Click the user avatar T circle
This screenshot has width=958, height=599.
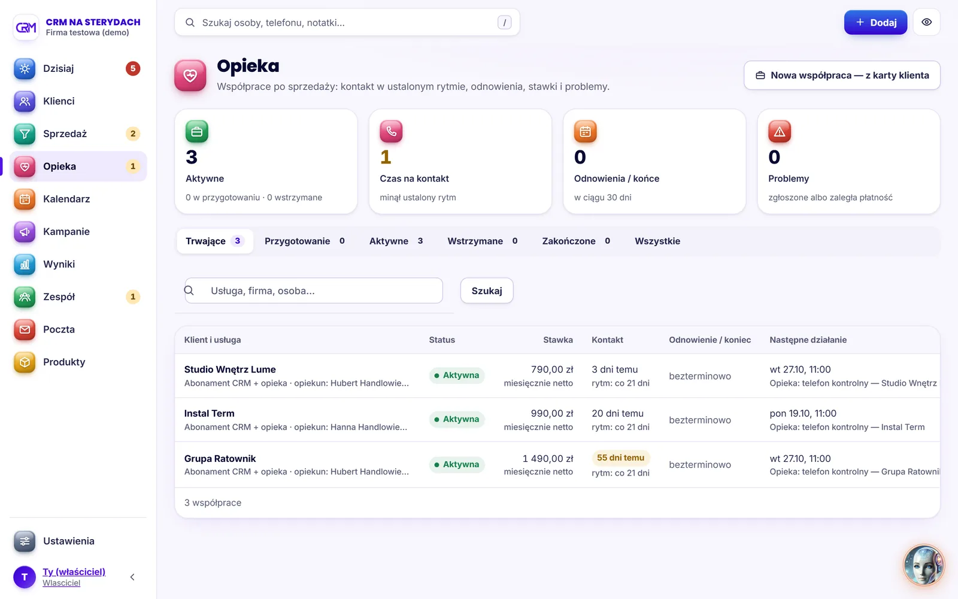point(25,577)
